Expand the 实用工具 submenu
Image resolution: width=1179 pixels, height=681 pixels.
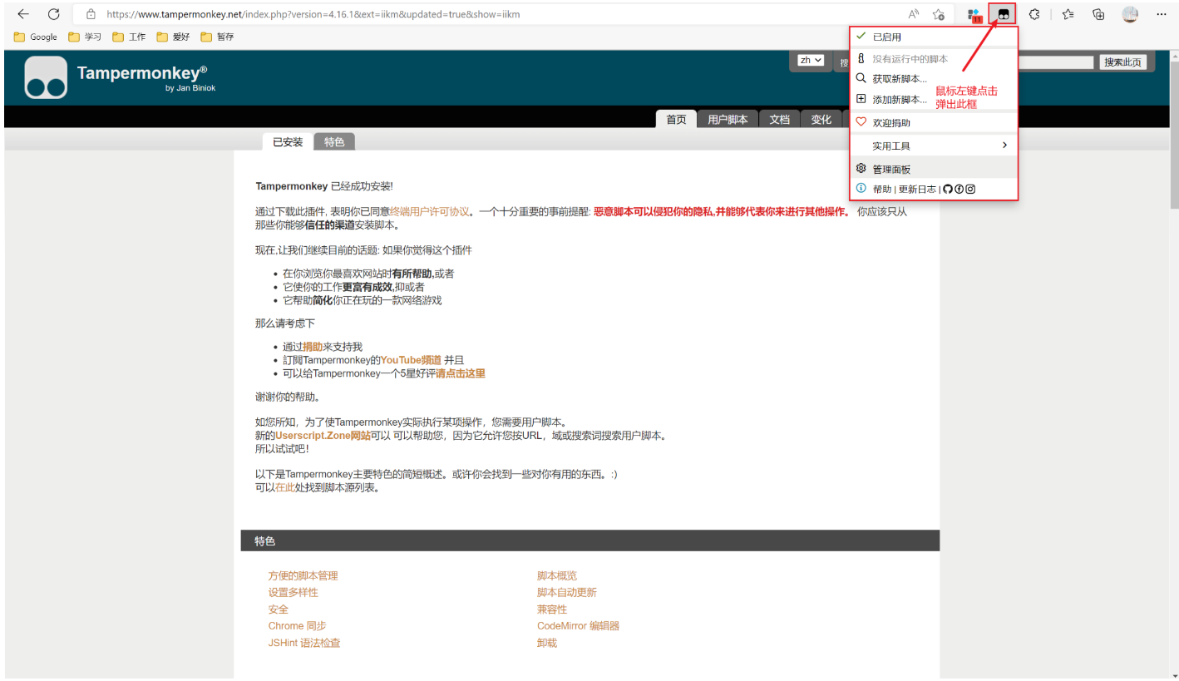(x=934, y=146)
